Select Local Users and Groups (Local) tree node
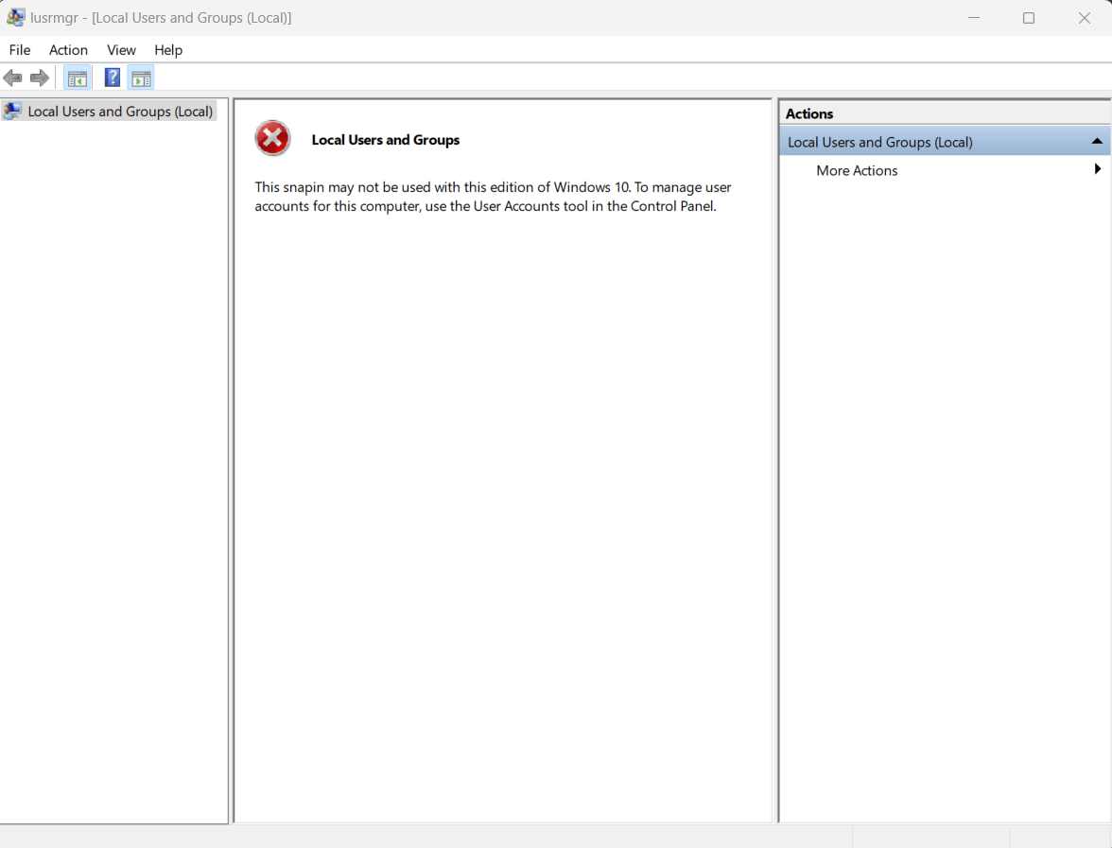The height and width of the screenshot is (848, 1112). (120, 112)
